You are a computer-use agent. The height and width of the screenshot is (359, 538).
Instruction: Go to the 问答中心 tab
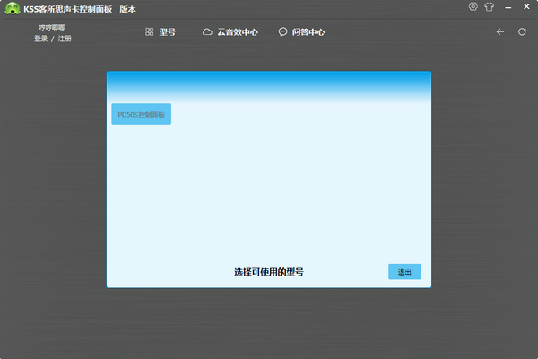308,31
